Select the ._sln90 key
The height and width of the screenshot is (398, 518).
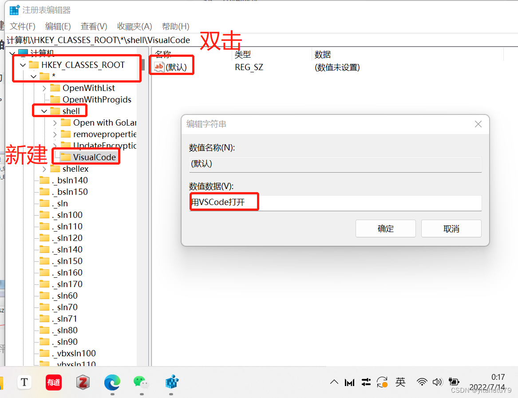[65, 342]
